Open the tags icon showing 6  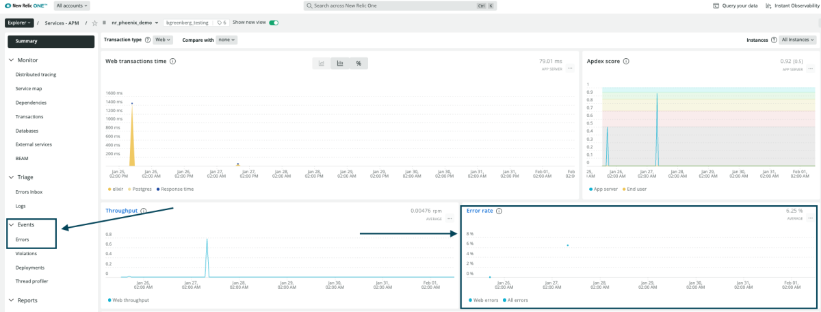coord(221,23)
